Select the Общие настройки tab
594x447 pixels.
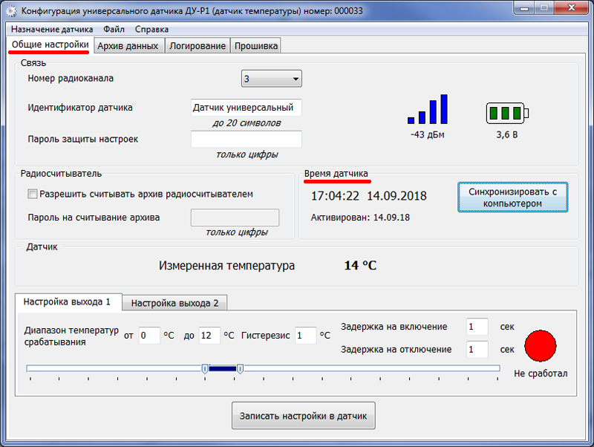pos(50,45)
